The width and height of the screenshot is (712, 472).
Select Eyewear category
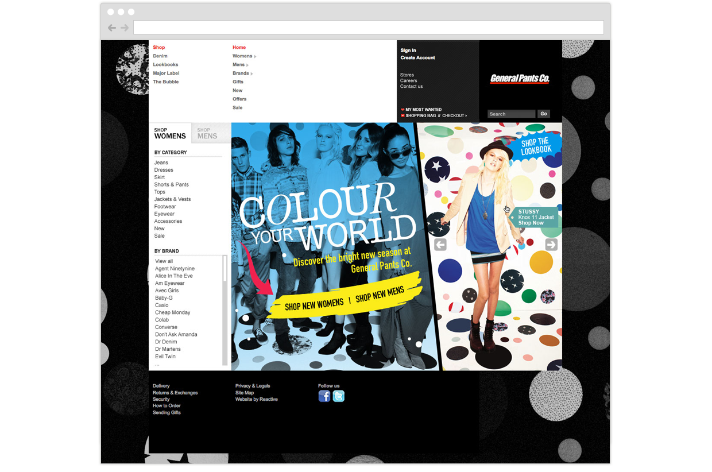(x=164, y=214)
